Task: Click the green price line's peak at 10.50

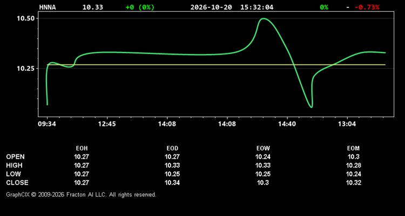Action: [263, 18]
